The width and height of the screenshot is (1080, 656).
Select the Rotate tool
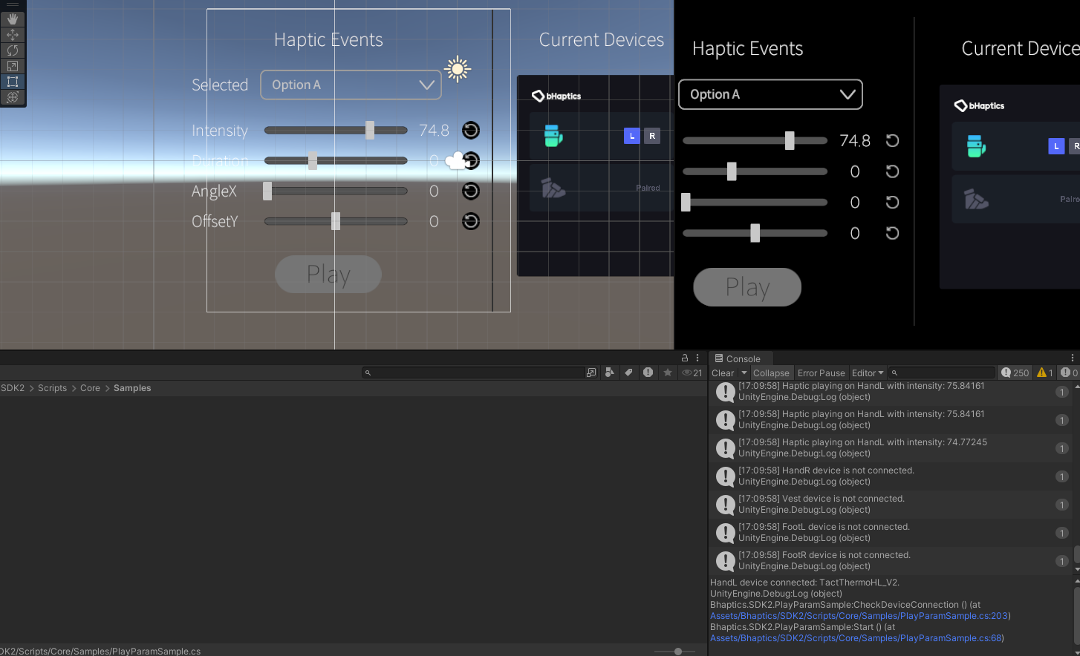(x=13, y=50)
